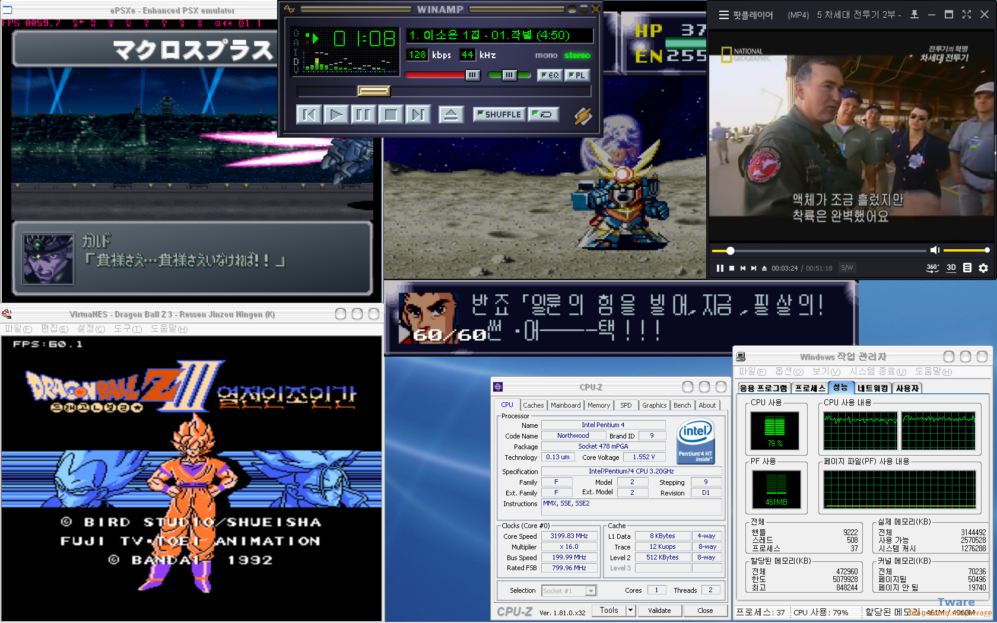Click the Winamp volume slider
This screenshot has width=997, height=623.
point(443,75)
